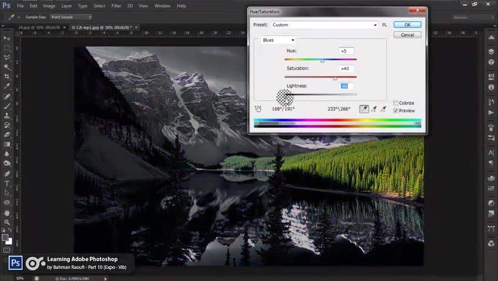Open the Preset dropdown showing Custom

(x=324, y=25)
